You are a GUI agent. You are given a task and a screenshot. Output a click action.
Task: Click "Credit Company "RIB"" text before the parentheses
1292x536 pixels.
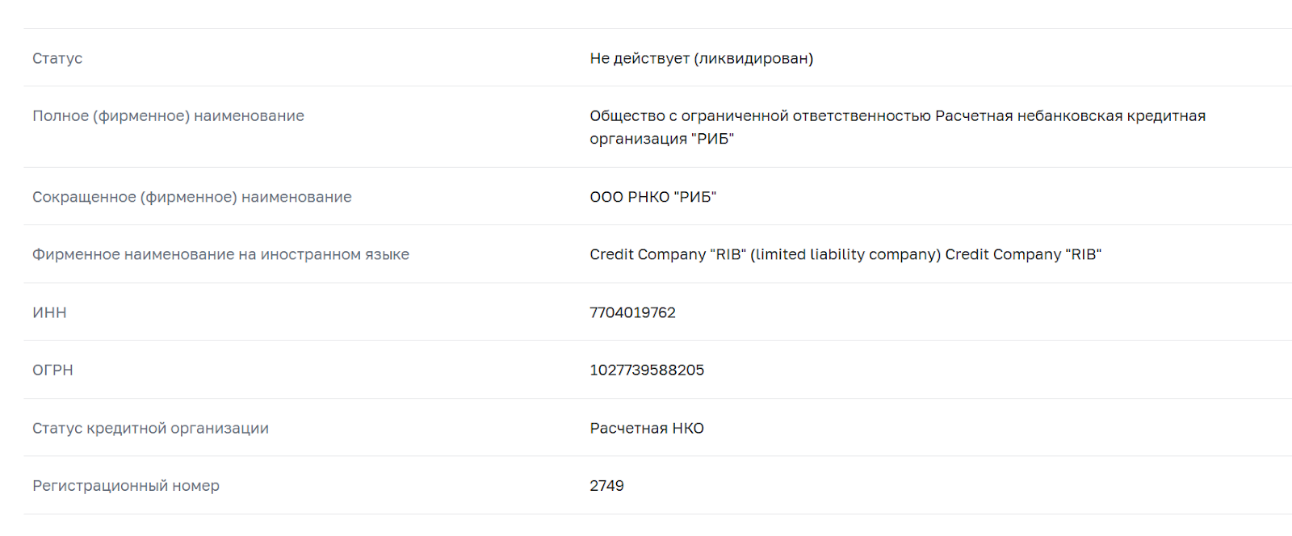pos(668,254)
